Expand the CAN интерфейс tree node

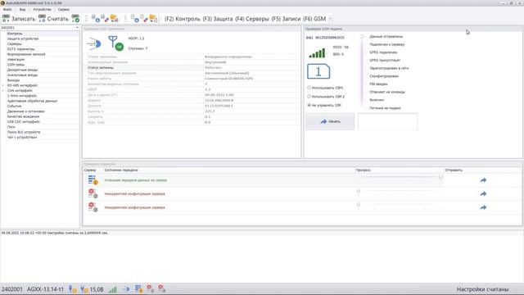[x=3, y=91]
